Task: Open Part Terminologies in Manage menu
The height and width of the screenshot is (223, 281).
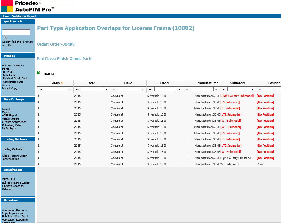Action: pyautogui.click(x=13, y=66)
